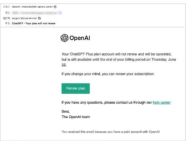Click the subject label in the header
The image size is (186, 141).
click(8, 23)
